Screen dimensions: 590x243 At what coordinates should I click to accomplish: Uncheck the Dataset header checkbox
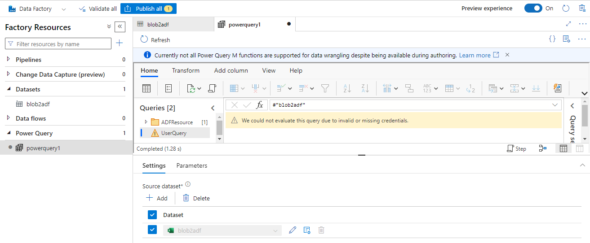[152, 215]
